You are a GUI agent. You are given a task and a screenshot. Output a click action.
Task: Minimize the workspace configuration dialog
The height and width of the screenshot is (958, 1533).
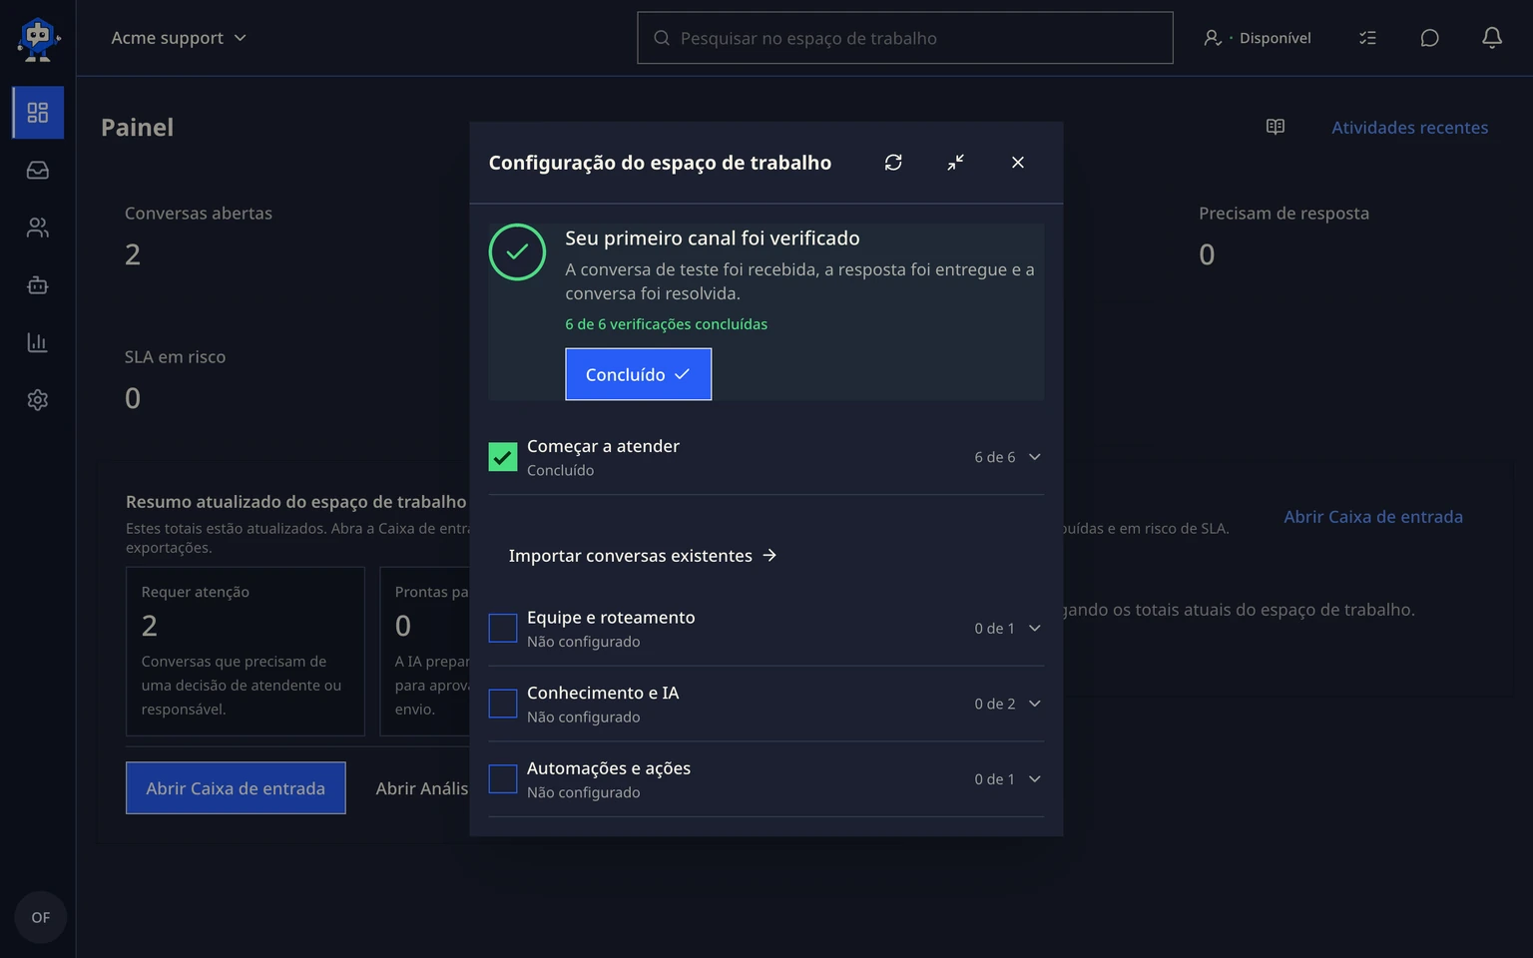[955, 163]
